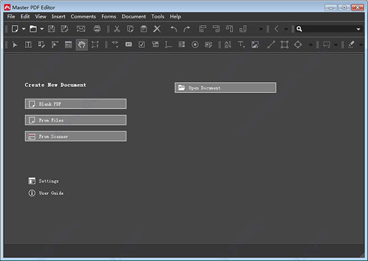Screen dimensions: 368x261
Task: Click the From Scanner button
Action: click(75, 136)
